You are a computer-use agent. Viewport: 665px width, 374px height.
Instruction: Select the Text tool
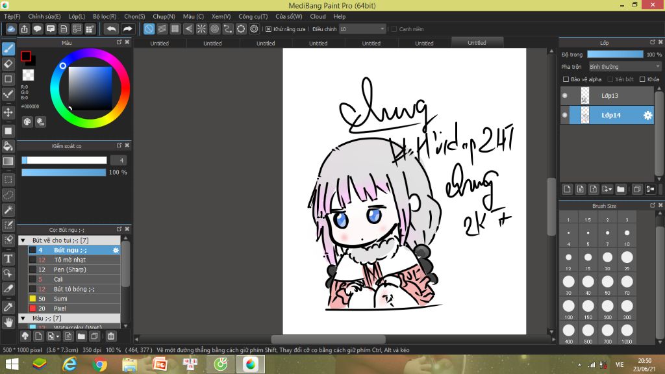tap(8, 258)
